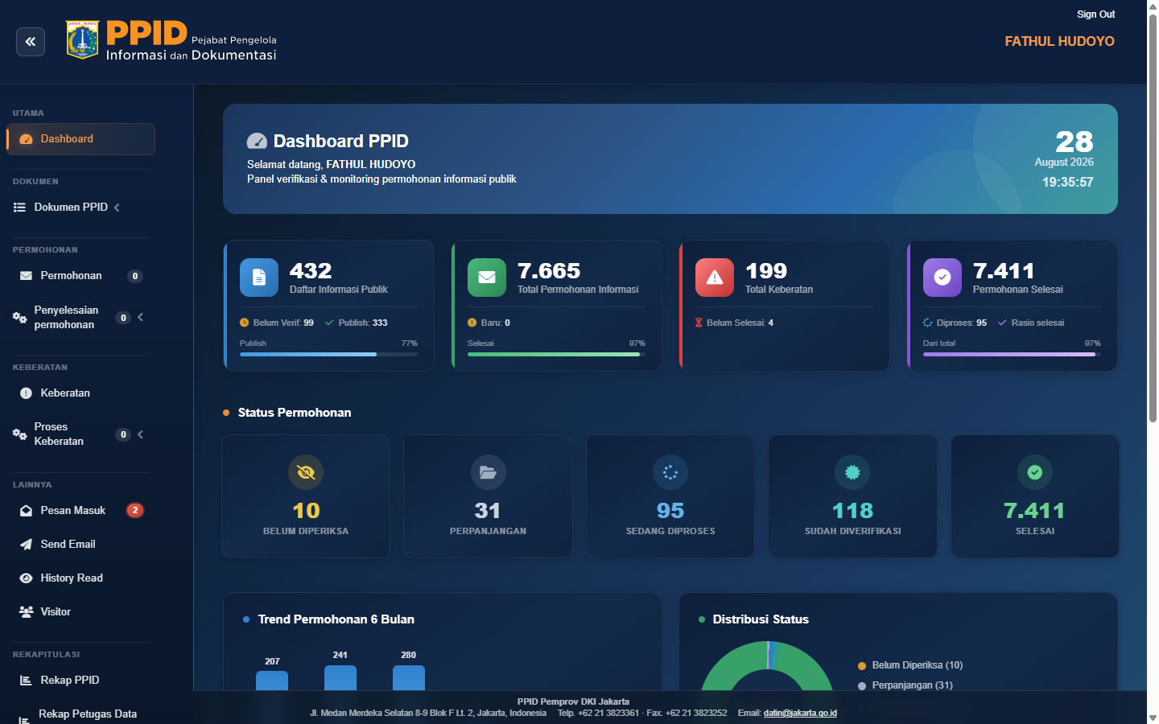Expand the Proses Keberatan chevron
This screenshot has width=1159, height=724.
coord(141,434)
